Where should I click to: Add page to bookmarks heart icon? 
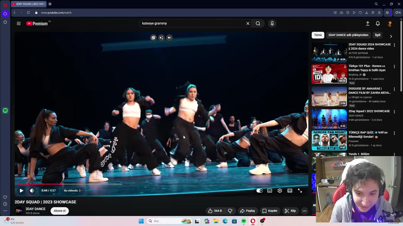point(360,13)
